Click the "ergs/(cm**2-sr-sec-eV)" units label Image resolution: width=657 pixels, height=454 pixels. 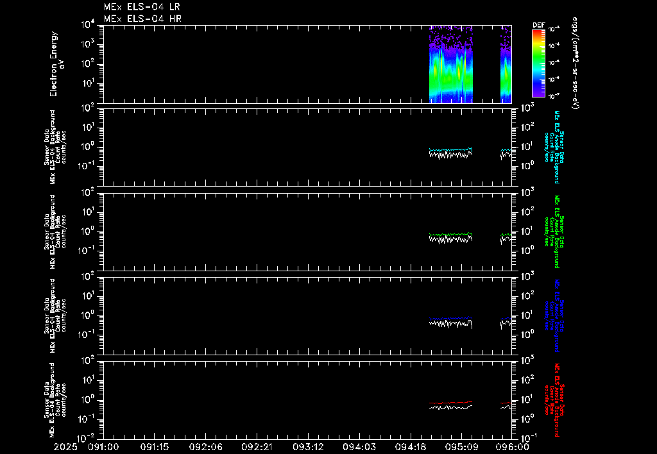[576, 63]
